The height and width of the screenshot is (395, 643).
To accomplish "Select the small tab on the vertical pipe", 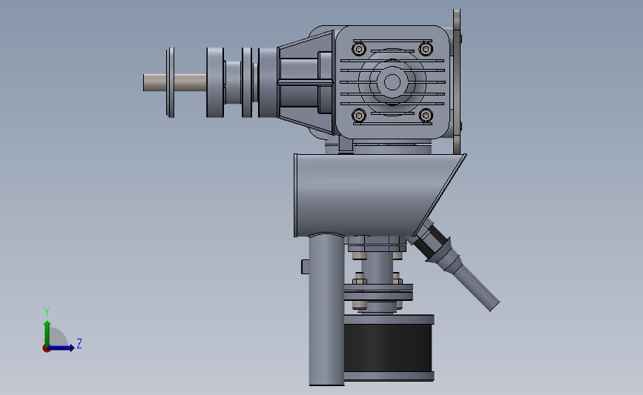I will coord(305,267).
